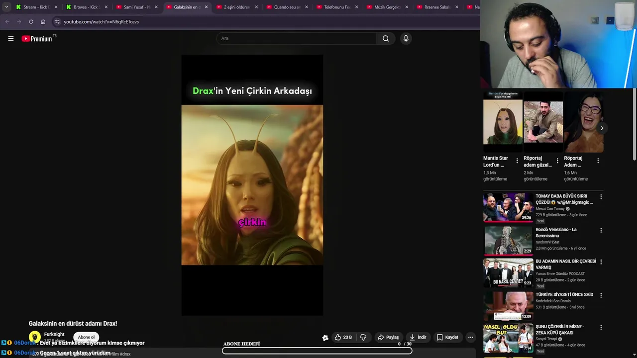
Task: Click the page vertical scrollbar
Action: point(635,124)
